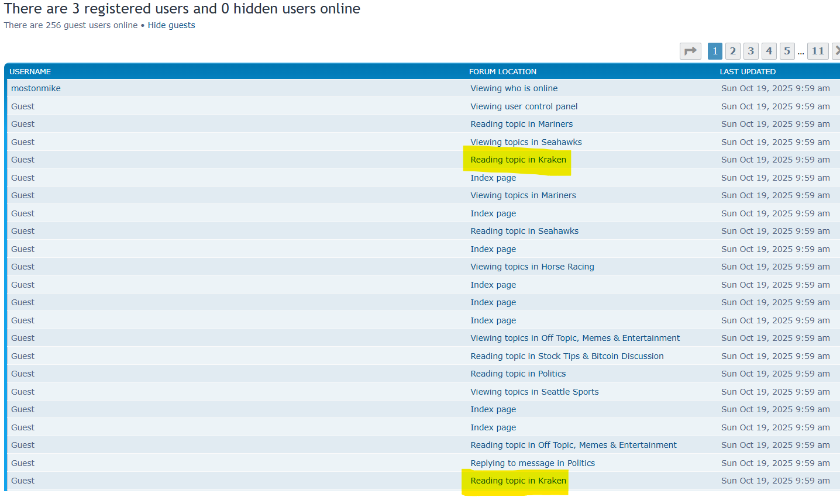Open 'Reading topic in Stock Tips & Bitcoin Discussion'

pyautogui.click(x=567, y=356)
